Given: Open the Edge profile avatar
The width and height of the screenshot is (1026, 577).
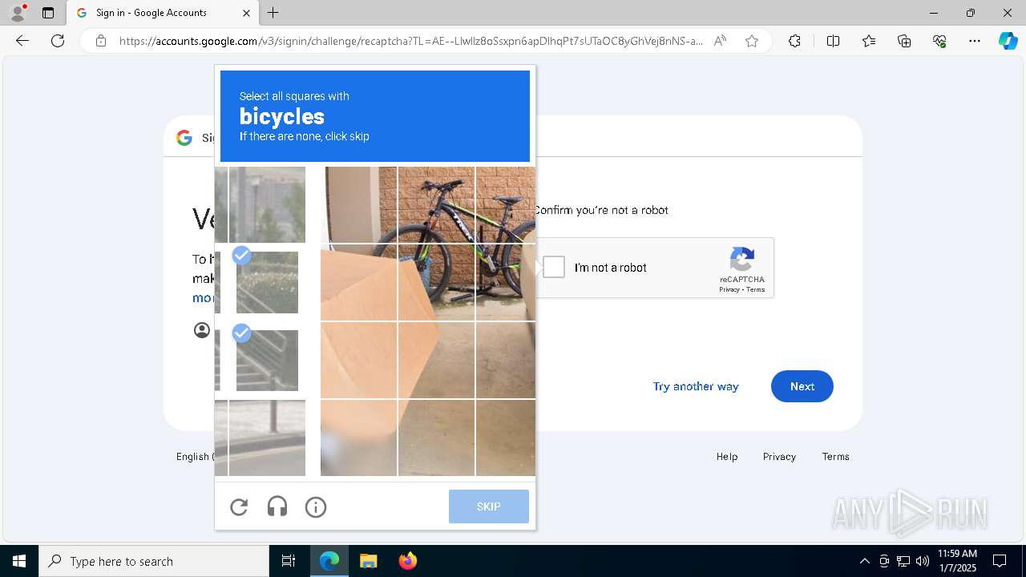Looking at the screenshot, I should tap(17, 13).
